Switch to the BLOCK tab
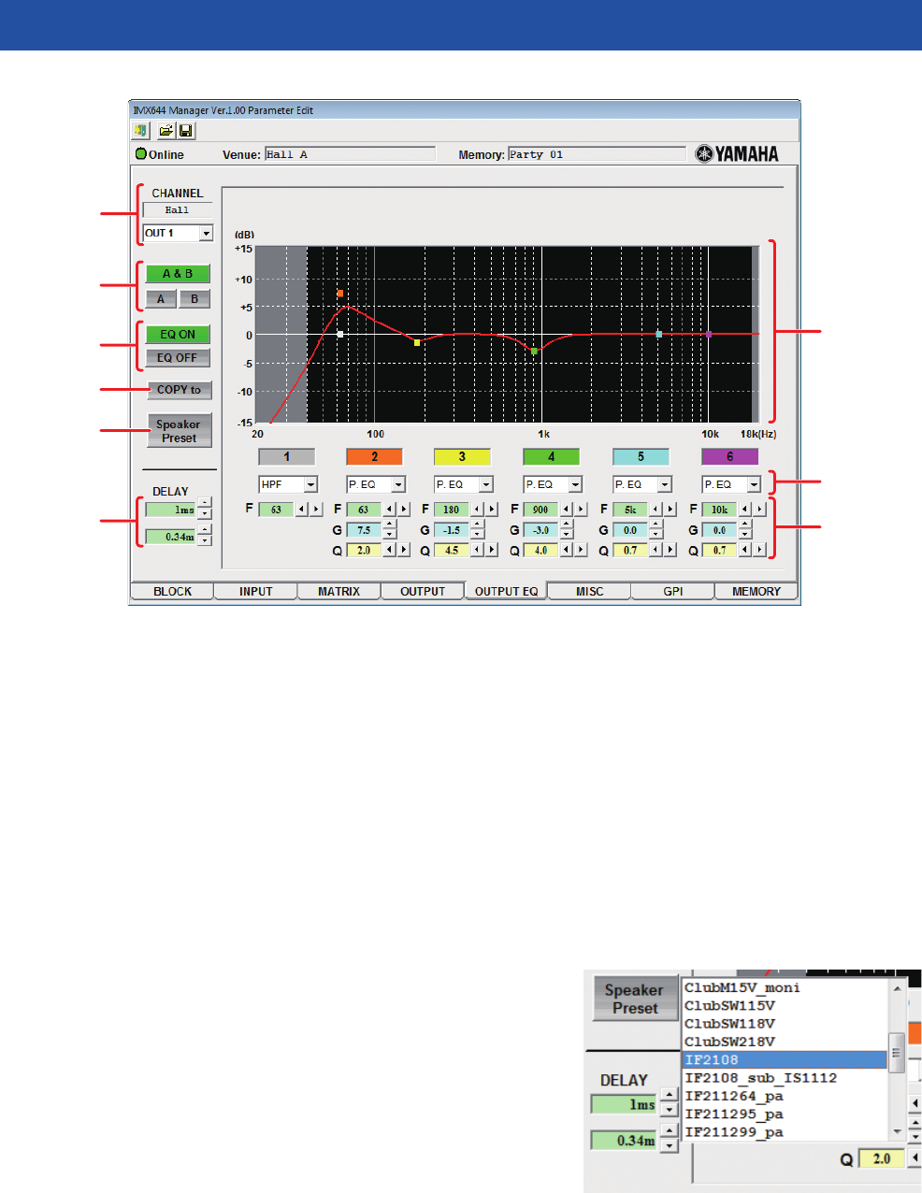The width and height of the screenshot is (922, 1193). (172, 592)
